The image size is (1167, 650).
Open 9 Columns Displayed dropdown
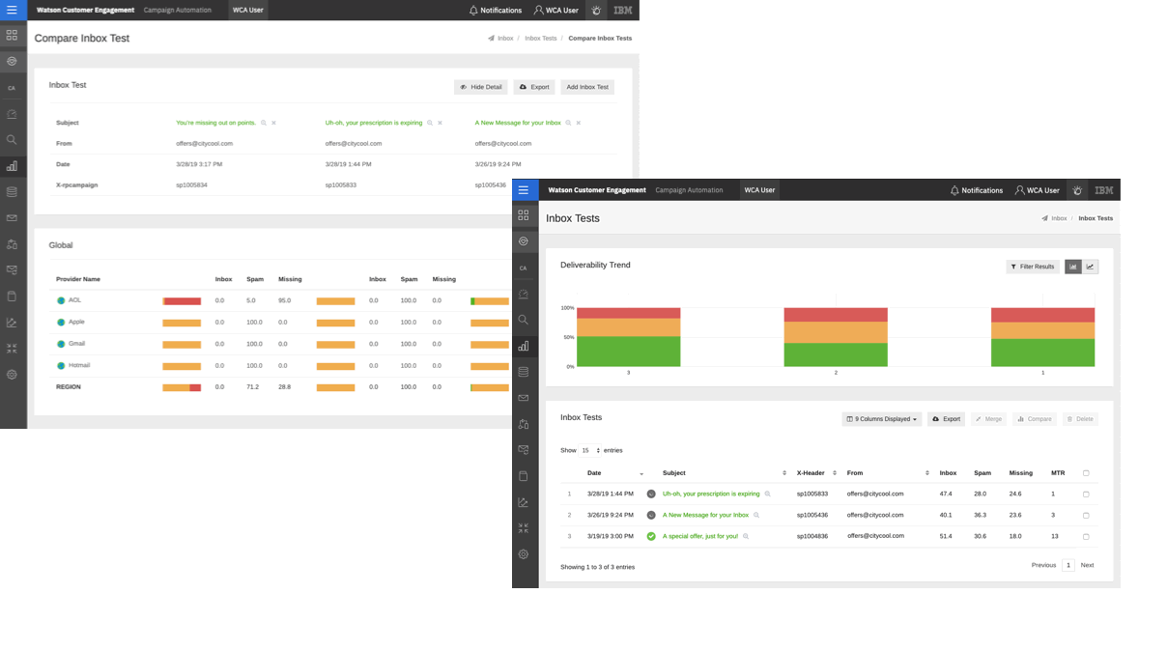click(882, 419)
